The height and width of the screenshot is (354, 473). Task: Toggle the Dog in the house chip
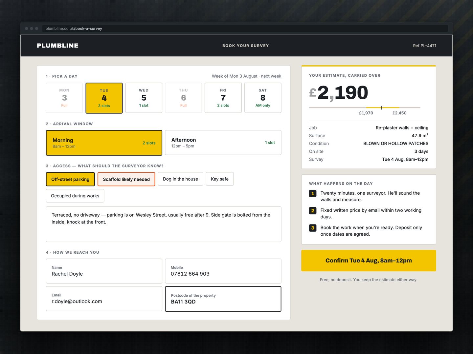[180, 179]
